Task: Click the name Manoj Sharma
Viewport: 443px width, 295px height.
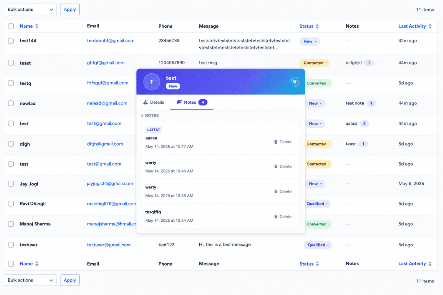Action: (x=35, y=224)
